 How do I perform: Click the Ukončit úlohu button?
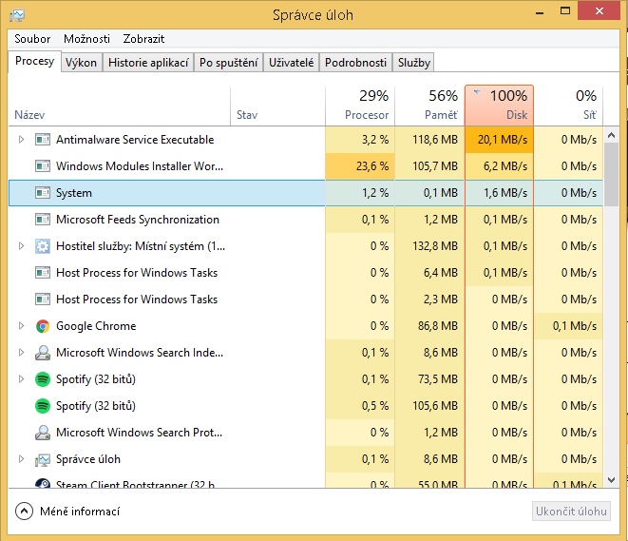pyautogui.click(x=571, y=512)
